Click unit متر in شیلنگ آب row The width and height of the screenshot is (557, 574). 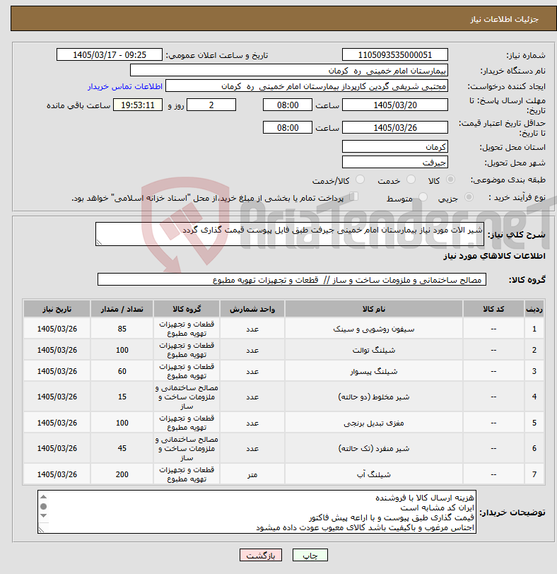click(252, 475)
